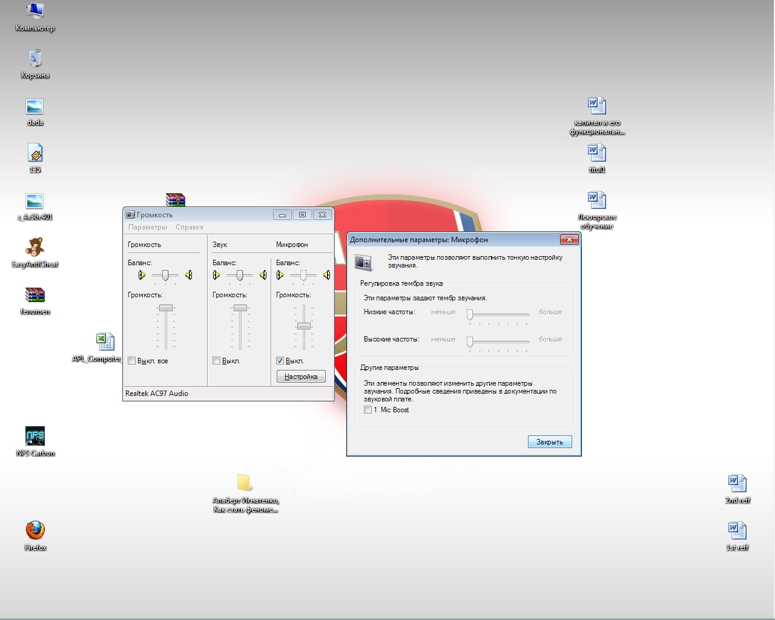Viewport: 775px width, 620px height.
Task: Click right speaker icon of Микрофон balance
Action: click(326, 275)
